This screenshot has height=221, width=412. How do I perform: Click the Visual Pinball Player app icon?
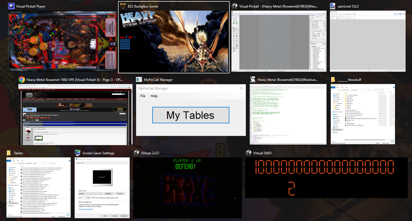pyautogui.click(x=11, y=6)
